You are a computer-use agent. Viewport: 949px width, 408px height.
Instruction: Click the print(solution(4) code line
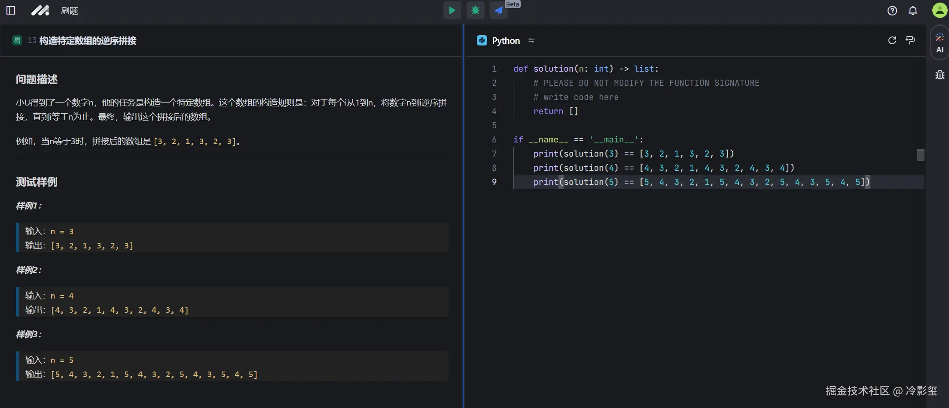664,168
